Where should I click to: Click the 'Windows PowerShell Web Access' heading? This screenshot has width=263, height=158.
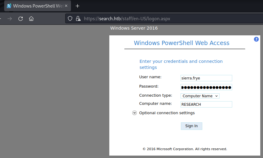(x=181, y=43)
